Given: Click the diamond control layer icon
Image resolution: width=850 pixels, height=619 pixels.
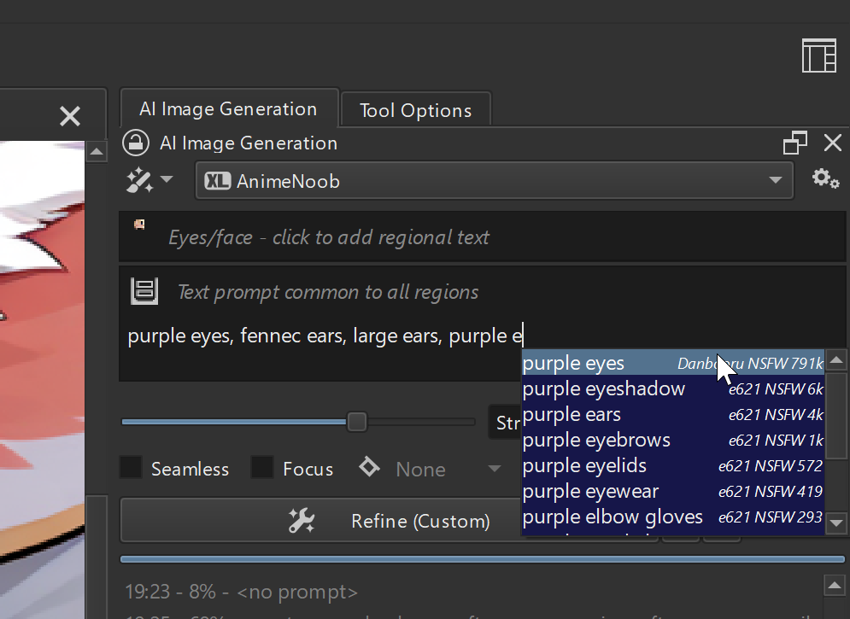Looking at the screenshot, I should (369, 468).
